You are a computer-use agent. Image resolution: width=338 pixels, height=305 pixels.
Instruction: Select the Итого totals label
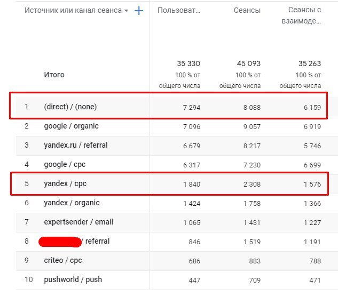coord(54,75)
